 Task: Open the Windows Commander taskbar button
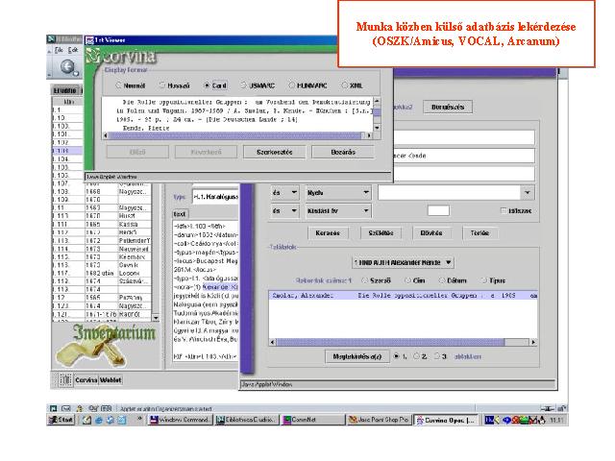pyautogui.click(x=181, y=420)
